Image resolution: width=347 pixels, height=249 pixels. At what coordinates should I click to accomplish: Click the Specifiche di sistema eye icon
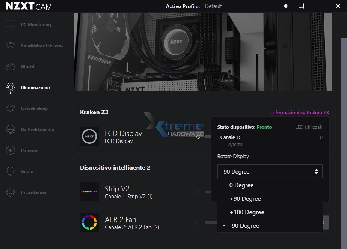11,45
